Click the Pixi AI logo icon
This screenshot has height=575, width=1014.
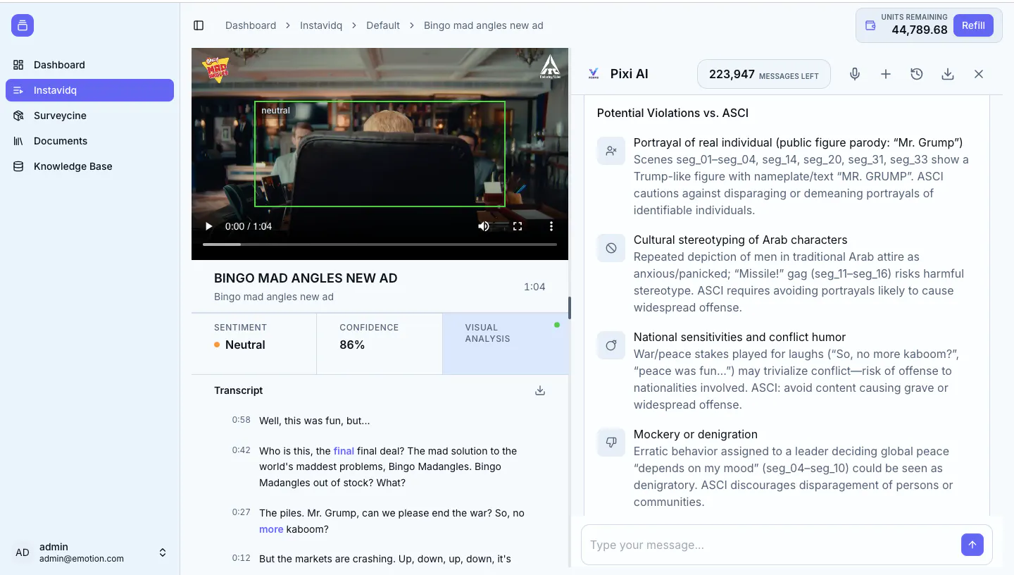pyautogui.click(x=594, y=73)
